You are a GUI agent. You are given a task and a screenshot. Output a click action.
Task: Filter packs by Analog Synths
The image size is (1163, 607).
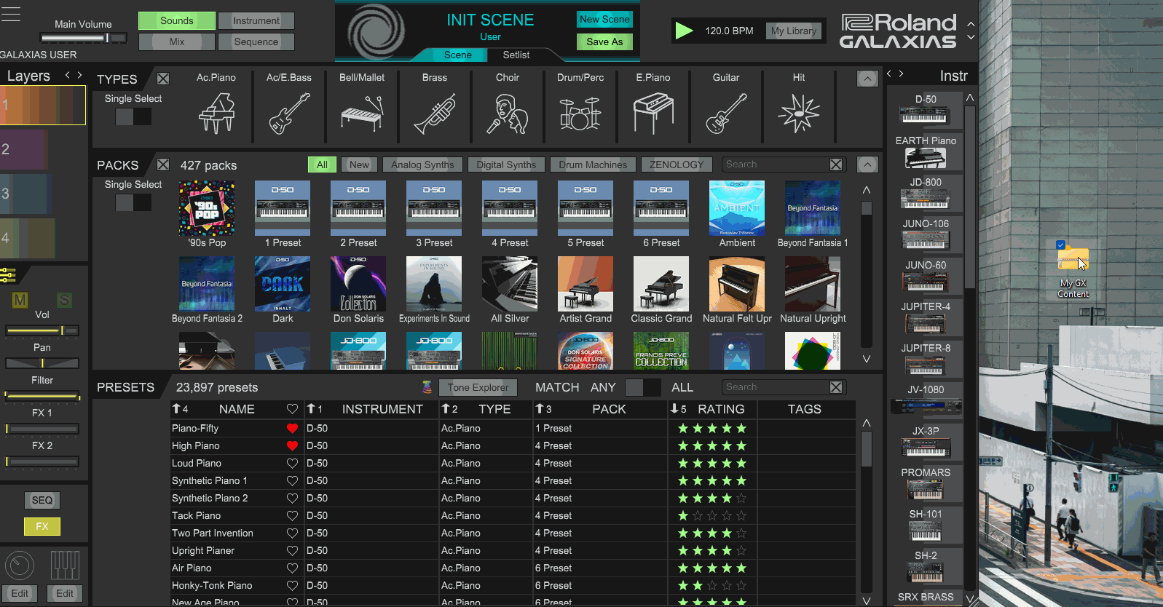[422, 164]
